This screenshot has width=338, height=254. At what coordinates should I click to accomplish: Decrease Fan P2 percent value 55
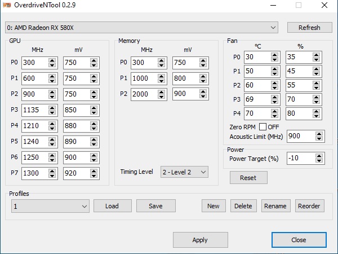(x=316, y=87)
